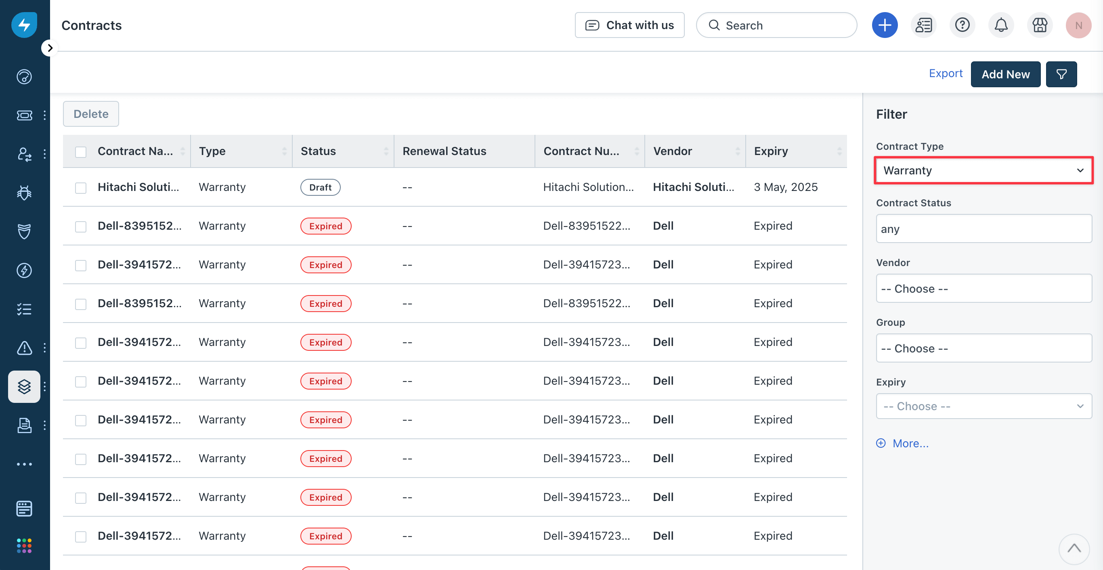Open the Freshworks app switcher colored-dots icon
Screen dimensions: 1103x570
(x=24, y=545)
